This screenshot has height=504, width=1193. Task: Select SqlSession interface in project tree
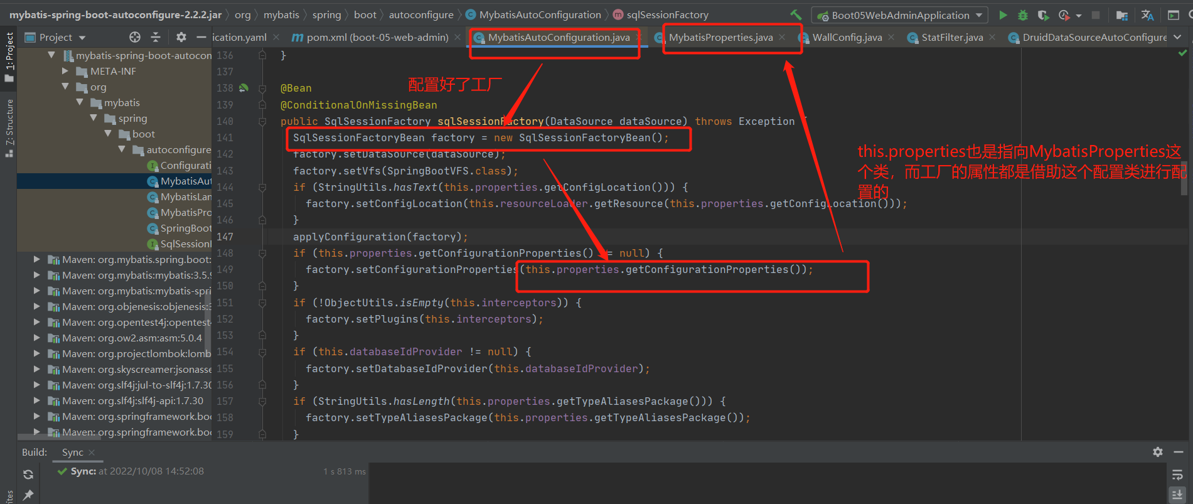179,244
